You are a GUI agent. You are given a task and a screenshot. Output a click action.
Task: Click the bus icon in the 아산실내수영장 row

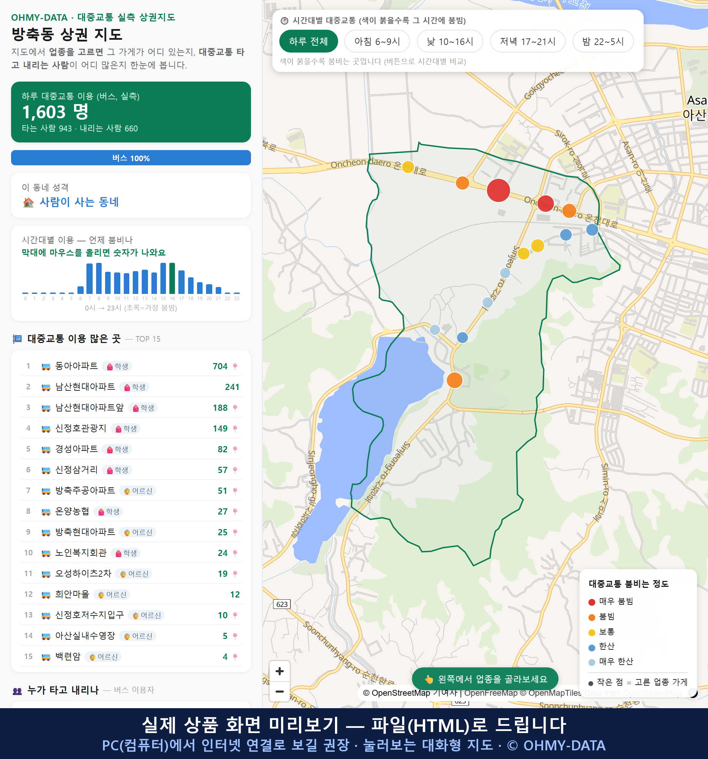46,637
